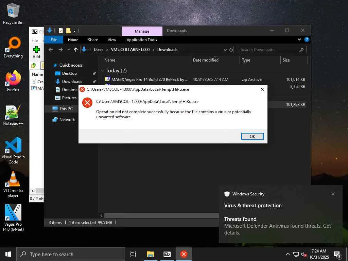Select the Manage contextual tab
Image resolution: width=348 pixels, height=261 pixels.
[x=142, y=31]
